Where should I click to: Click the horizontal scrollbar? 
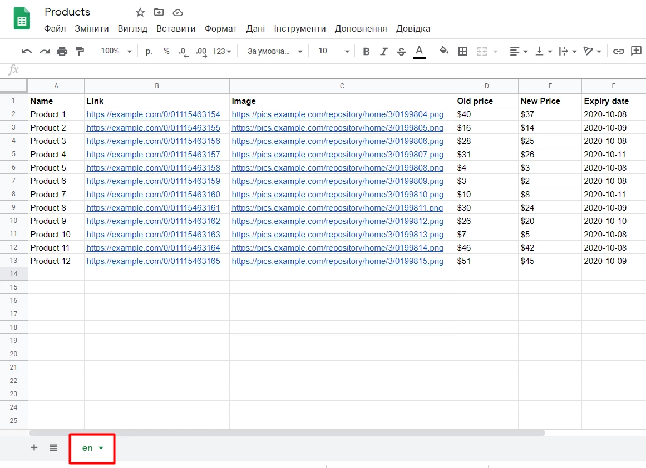point(287,433)
